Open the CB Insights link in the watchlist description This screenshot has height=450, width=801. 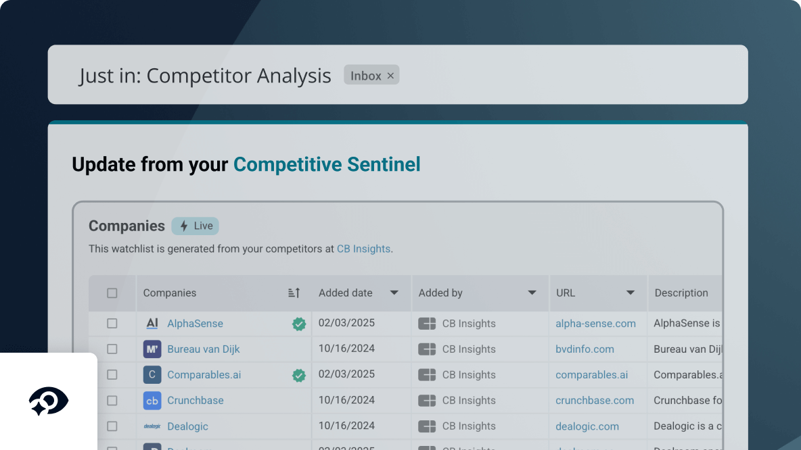pyautogui.click(x=364, y=249)
